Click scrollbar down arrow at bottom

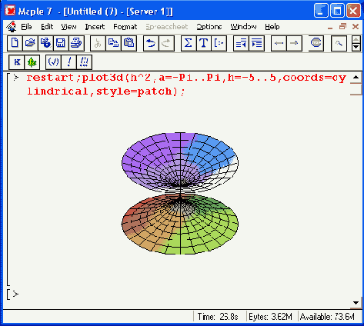(356, 303)
